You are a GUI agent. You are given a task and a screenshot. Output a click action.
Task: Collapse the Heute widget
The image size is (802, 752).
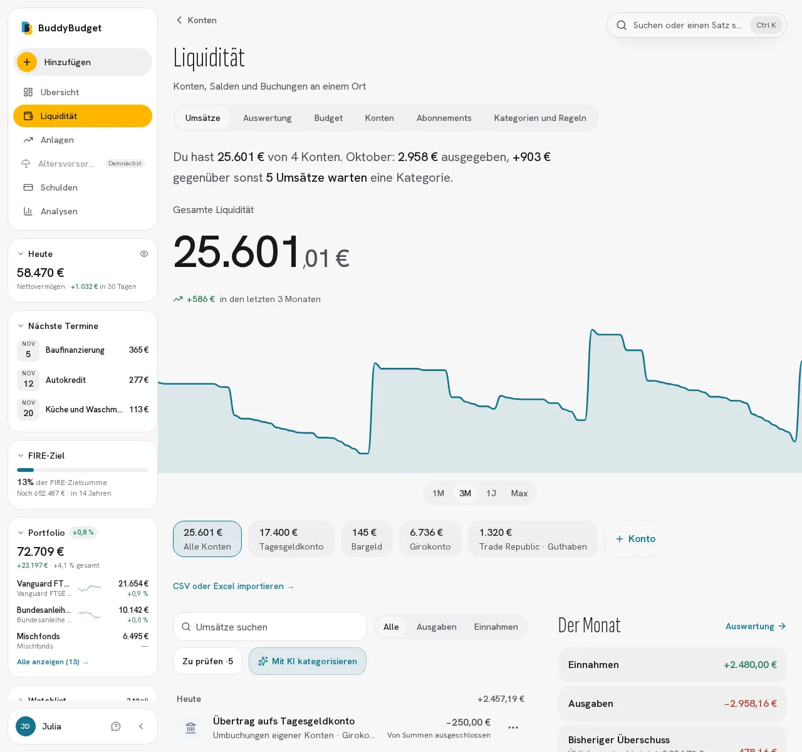click(x=21, y=254)
